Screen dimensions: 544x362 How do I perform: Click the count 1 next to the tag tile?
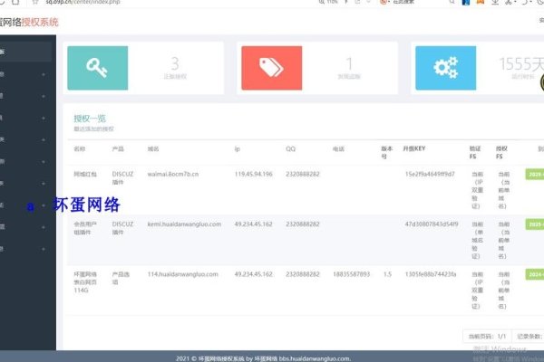coord(349,63)
